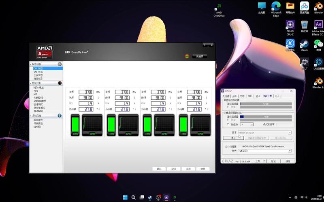This screenshot has width=324, height=202.
Task: Open the Blender 3.x desktop shortcut
Action: [318, 83]
